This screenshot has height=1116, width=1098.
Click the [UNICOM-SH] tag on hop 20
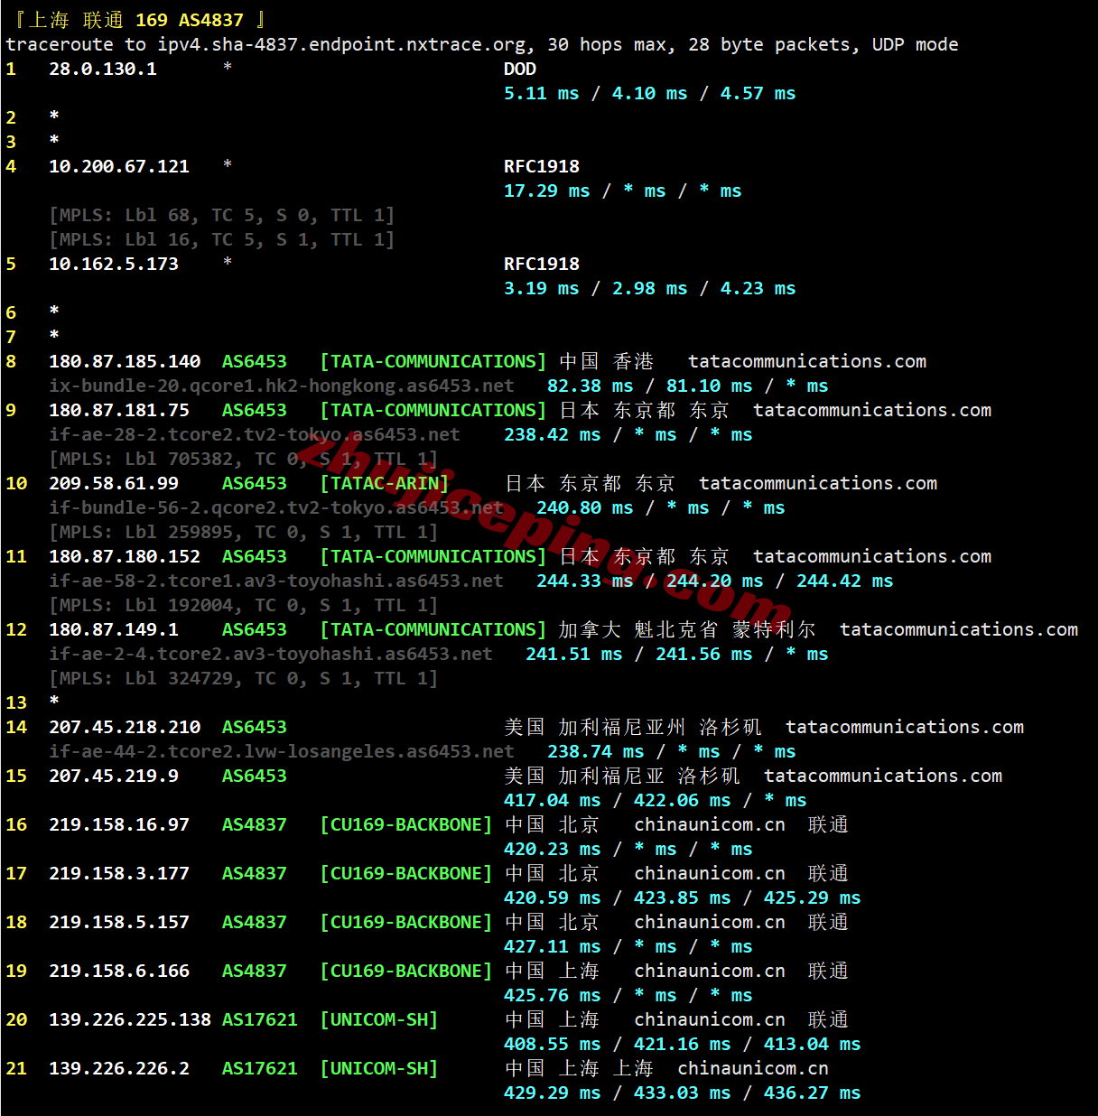(x=379, y=1019)
